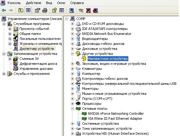180x136 pixels.
Task: Open the Вид menu
Action: (x=49, y=3)
